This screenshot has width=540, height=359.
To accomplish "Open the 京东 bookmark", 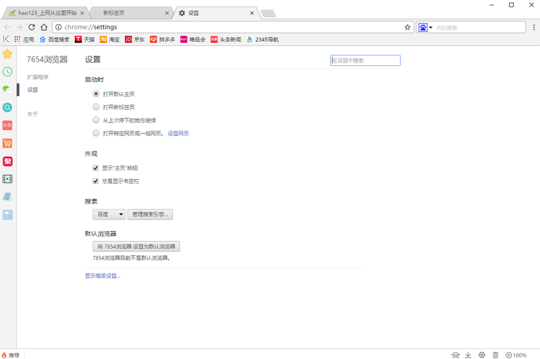I will tap(135, 40).
